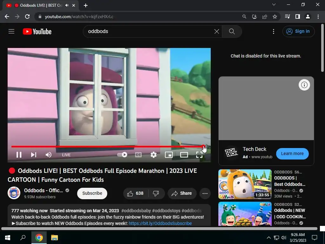
Task: Enable miniplayer mode
Action: pyautogui.click(x=169, y=155)
